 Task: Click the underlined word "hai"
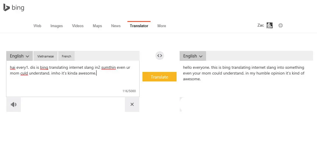[12, 68]
